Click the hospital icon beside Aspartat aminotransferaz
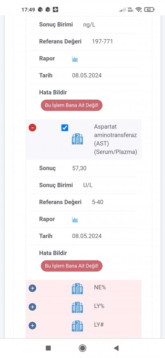The height and width of the screenshot is (358, 165). [77, 139]
